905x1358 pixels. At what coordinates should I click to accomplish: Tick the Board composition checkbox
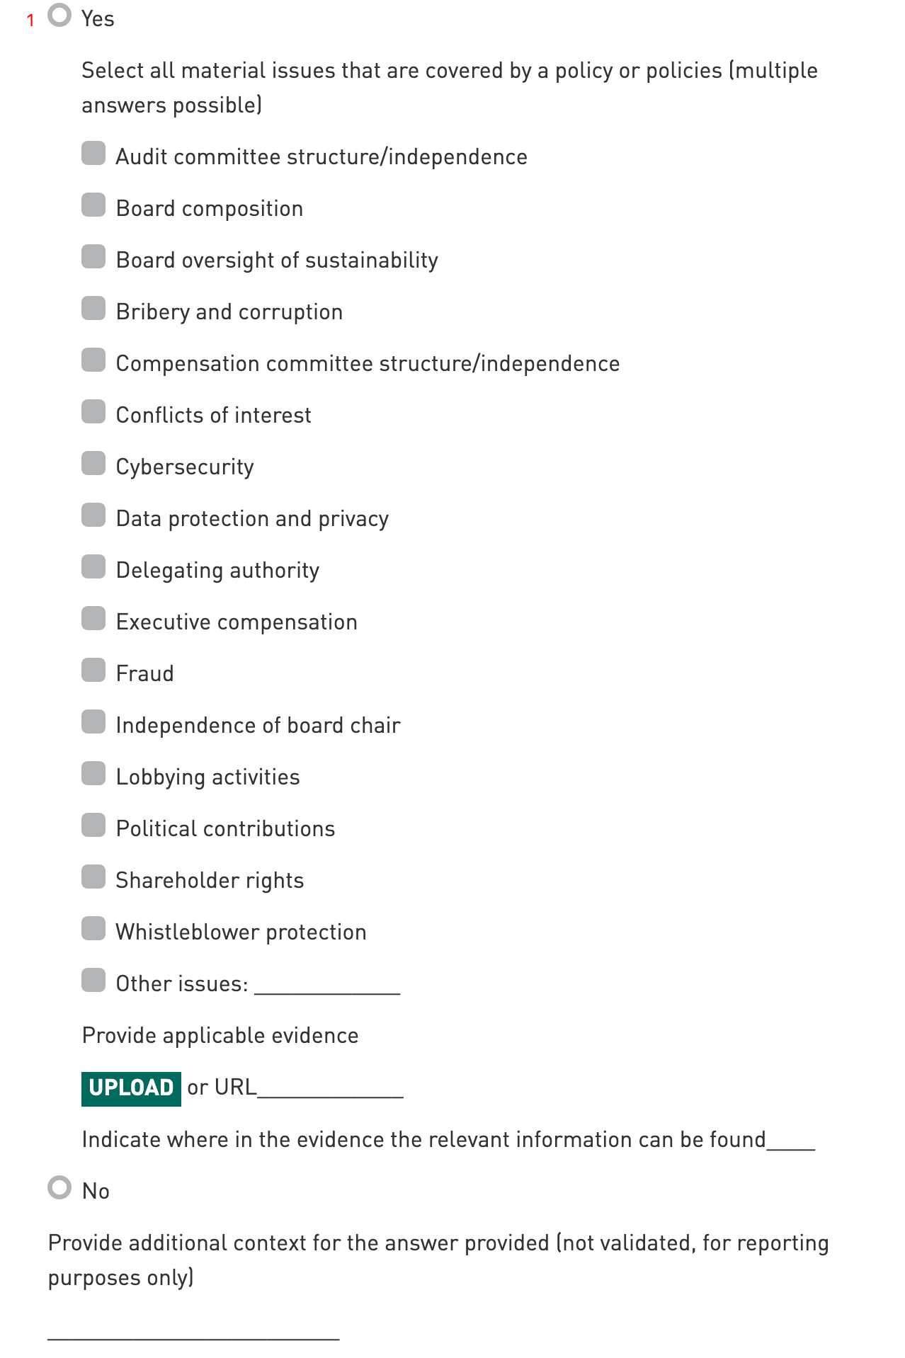coord(93,205)
